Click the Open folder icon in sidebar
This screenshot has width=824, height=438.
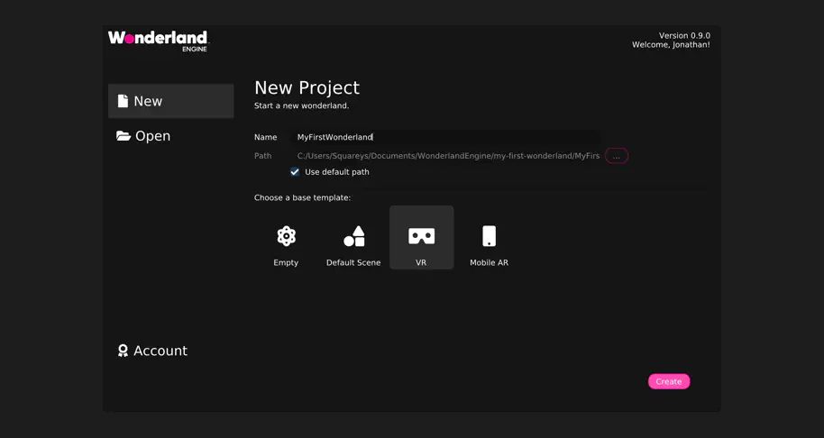(x=124, y=136)
